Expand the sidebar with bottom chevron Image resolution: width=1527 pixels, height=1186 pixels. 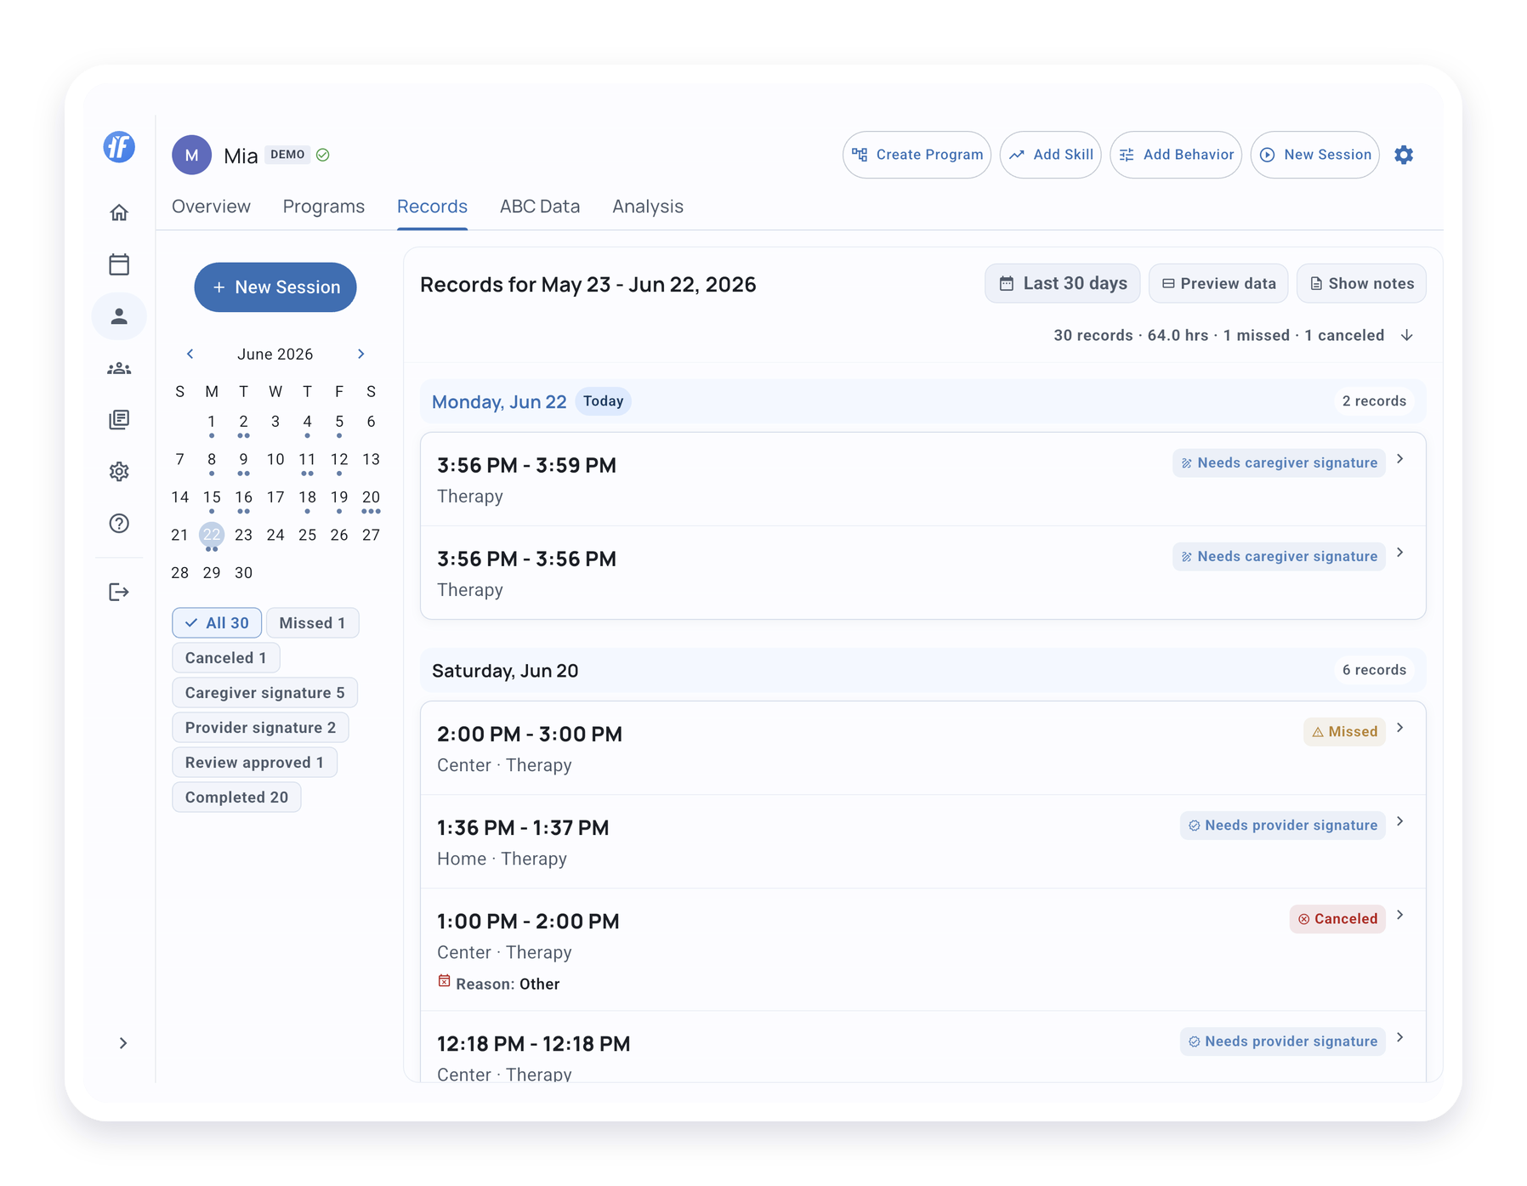123,1043
